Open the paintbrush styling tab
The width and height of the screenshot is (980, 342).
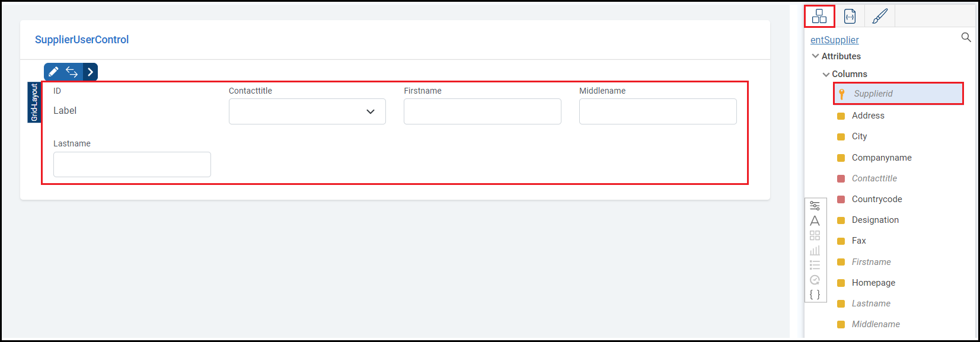coord(880,16)
